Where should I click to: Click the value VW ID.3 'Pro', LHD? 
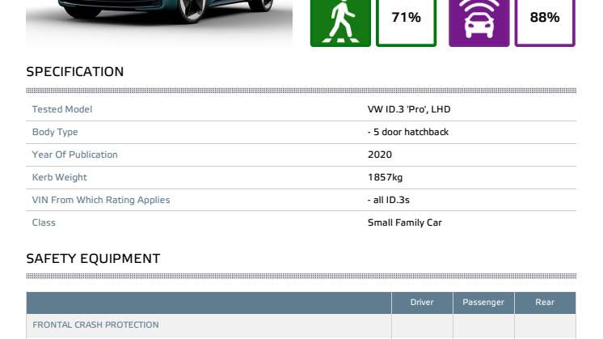[x=409, y=109]
